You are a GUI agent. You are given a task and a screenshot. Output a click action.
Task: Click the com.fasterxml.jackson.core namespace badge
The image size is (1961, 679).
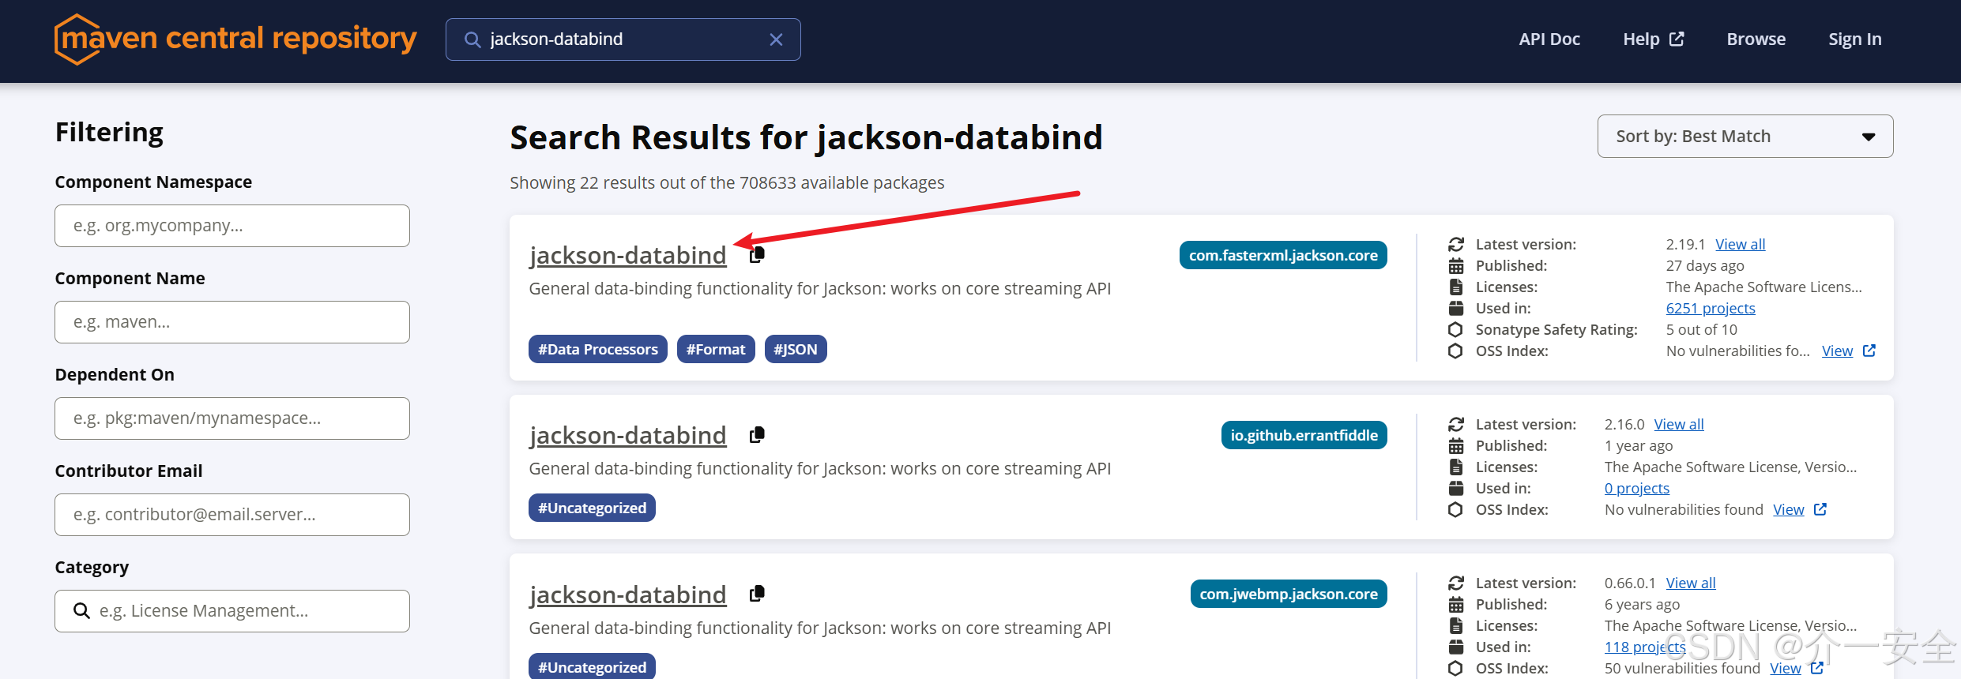(1283, 255)
